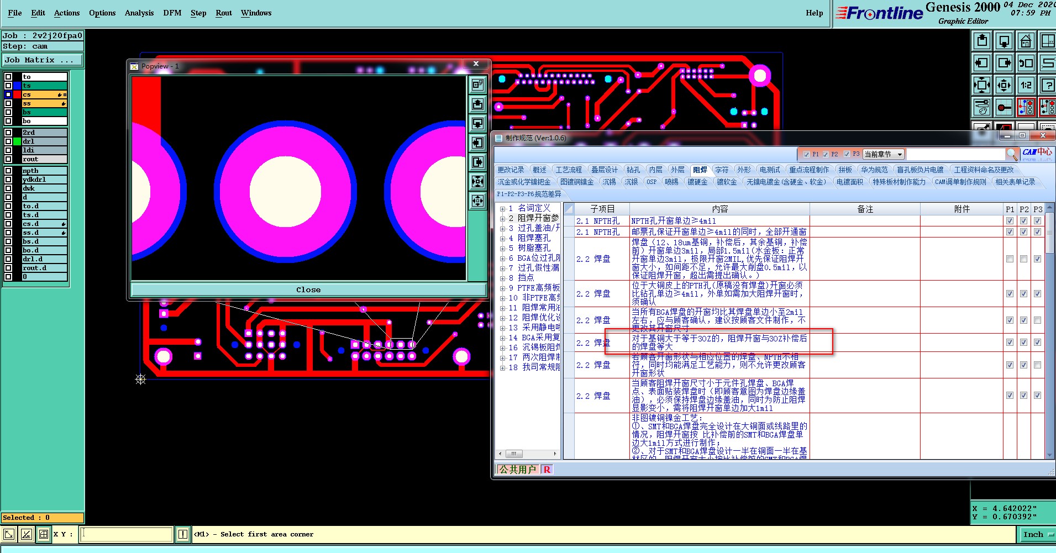Click the red R button beside 公共用户
This screenshot has width=1056, height=553.
tap(547, 470)
